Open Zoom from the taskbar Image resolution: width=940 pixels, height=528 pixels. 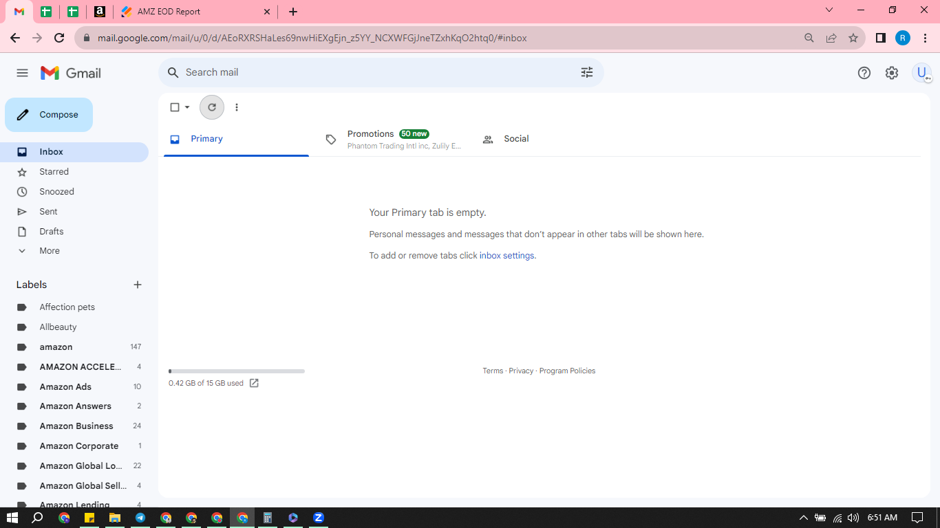pos(319,518)
